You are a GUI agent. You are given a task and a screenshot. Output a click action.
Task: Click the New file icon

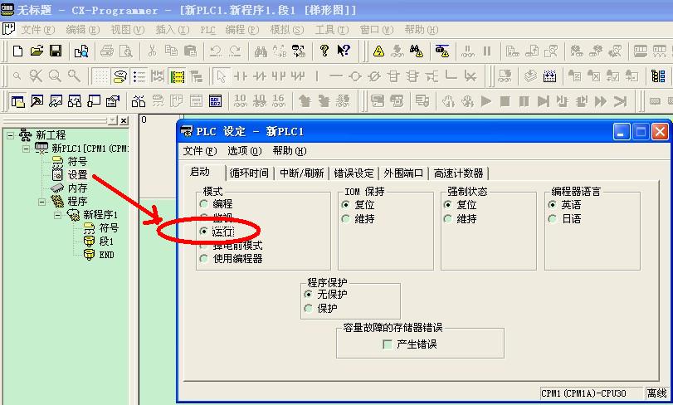(x=18, y=51)
